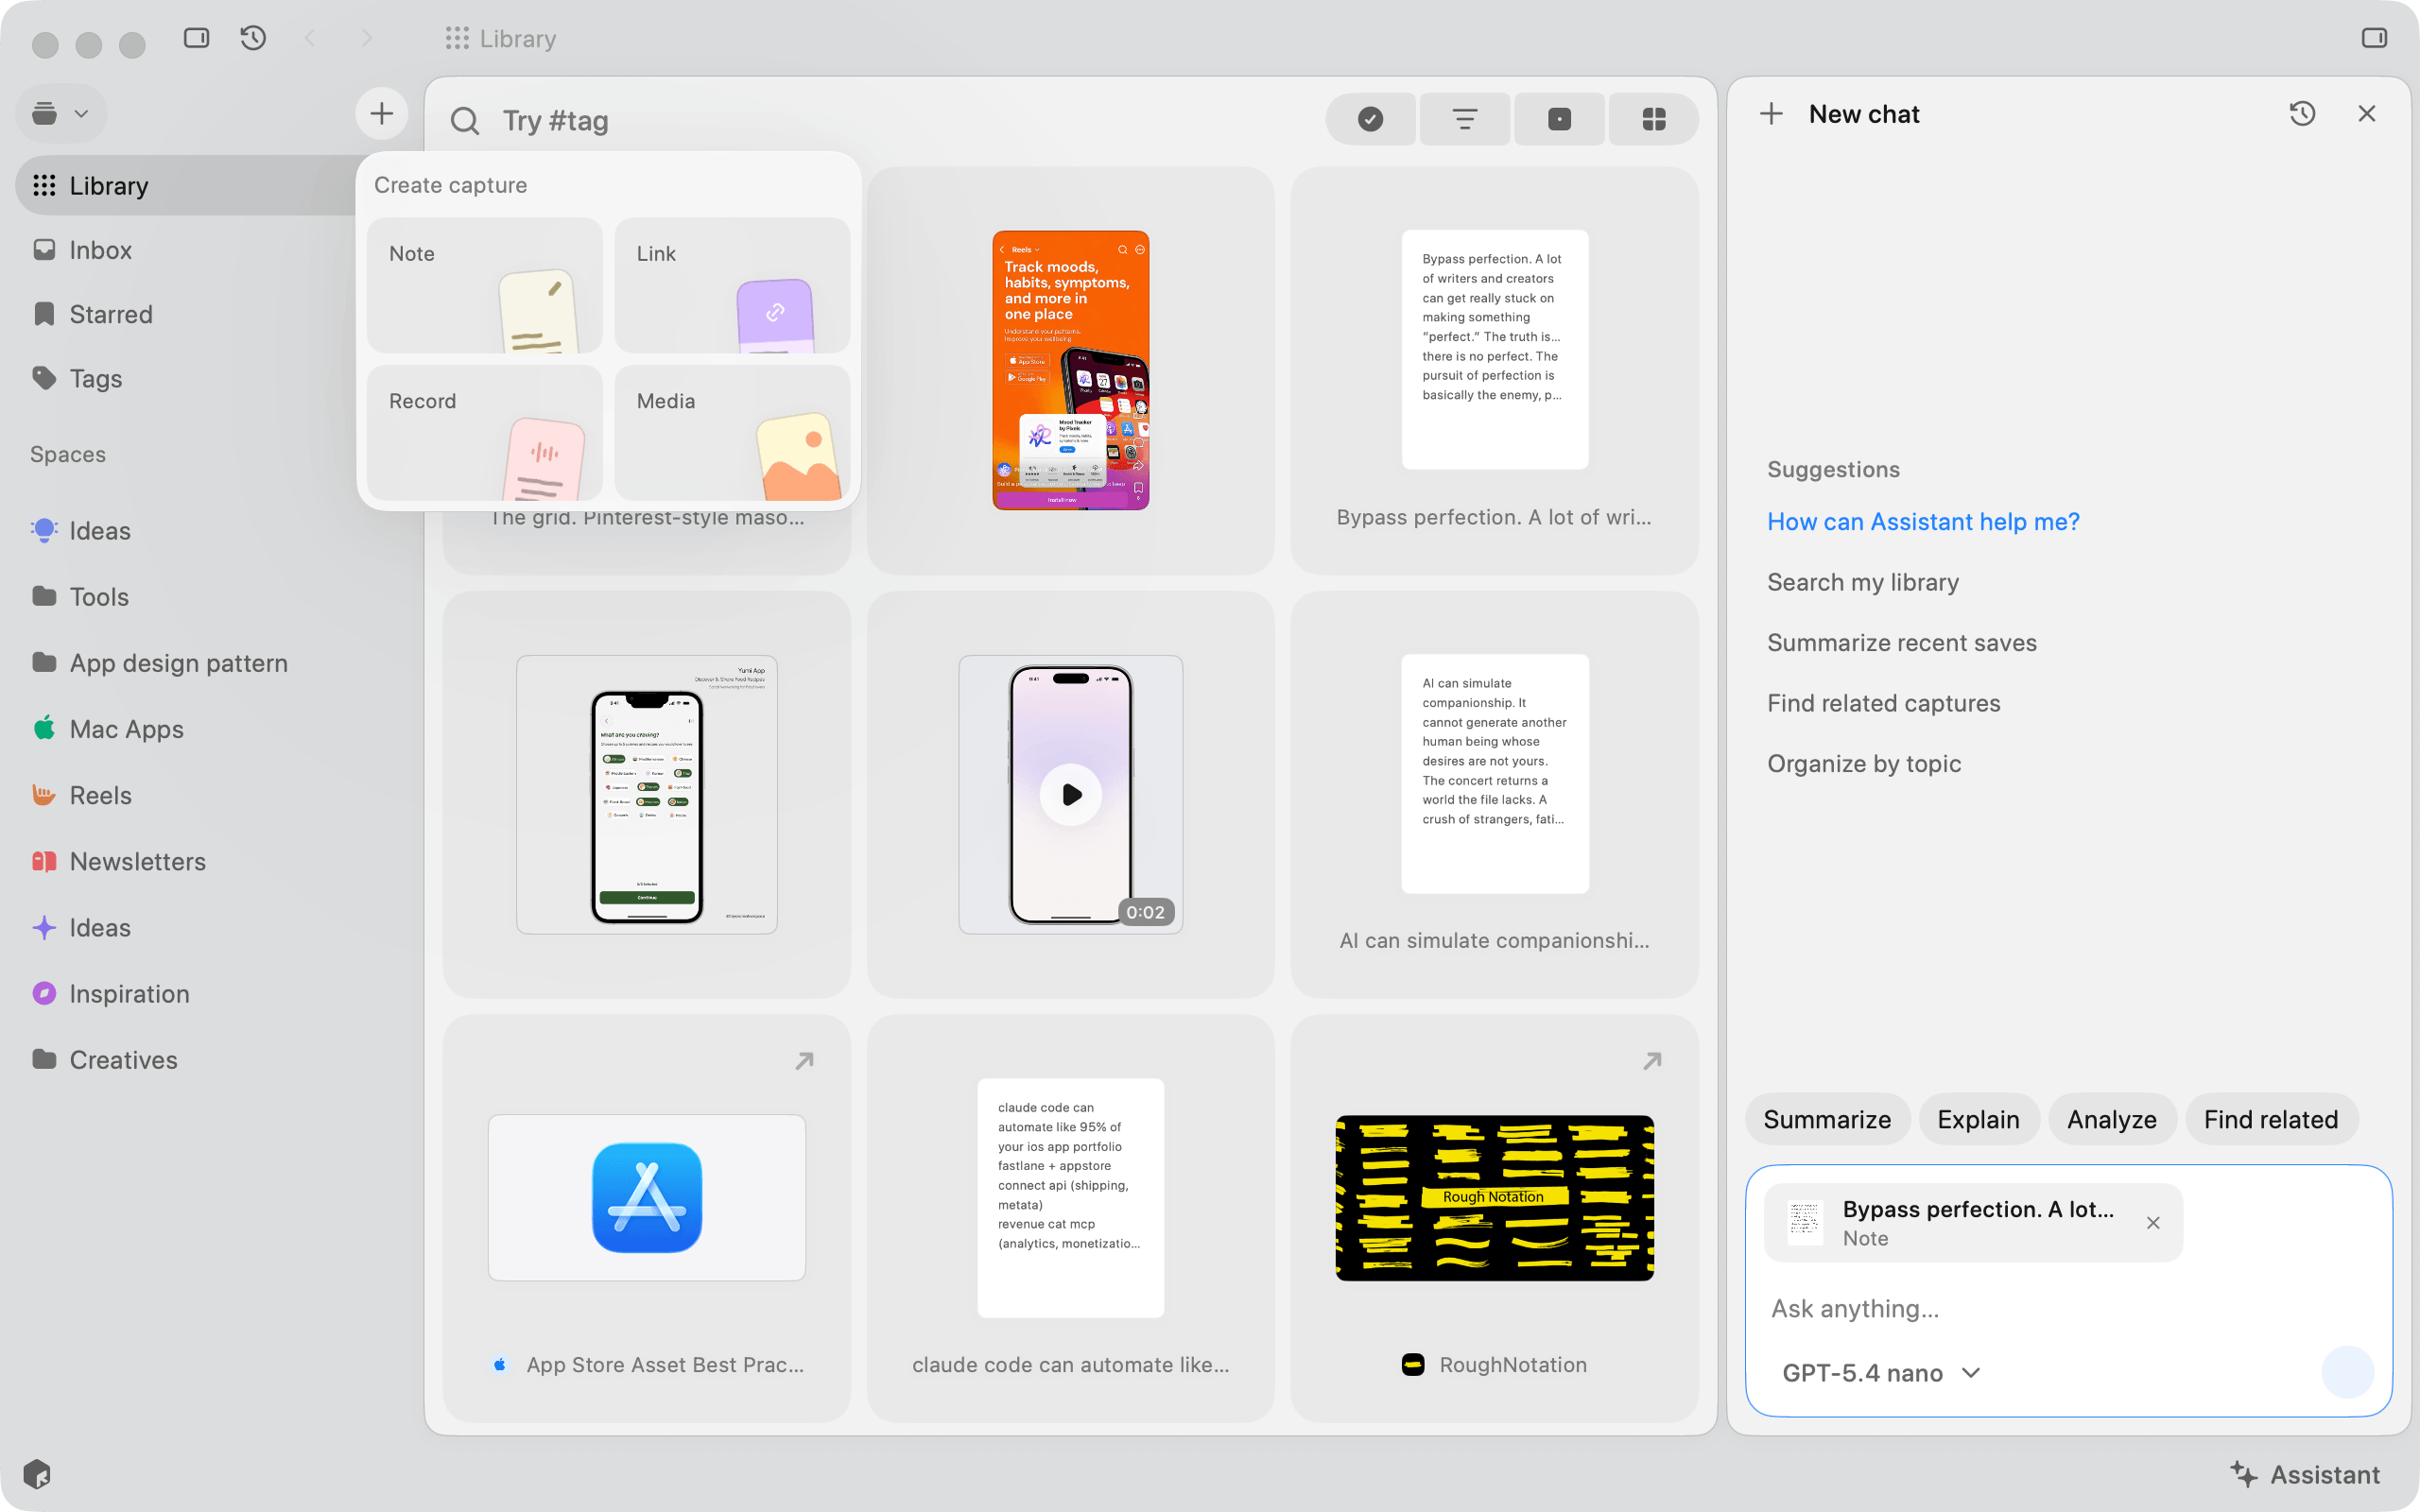The image size is (2420, 1512).
Task: Open the Yumi App phone screenshot card
Action: [647, 794]
